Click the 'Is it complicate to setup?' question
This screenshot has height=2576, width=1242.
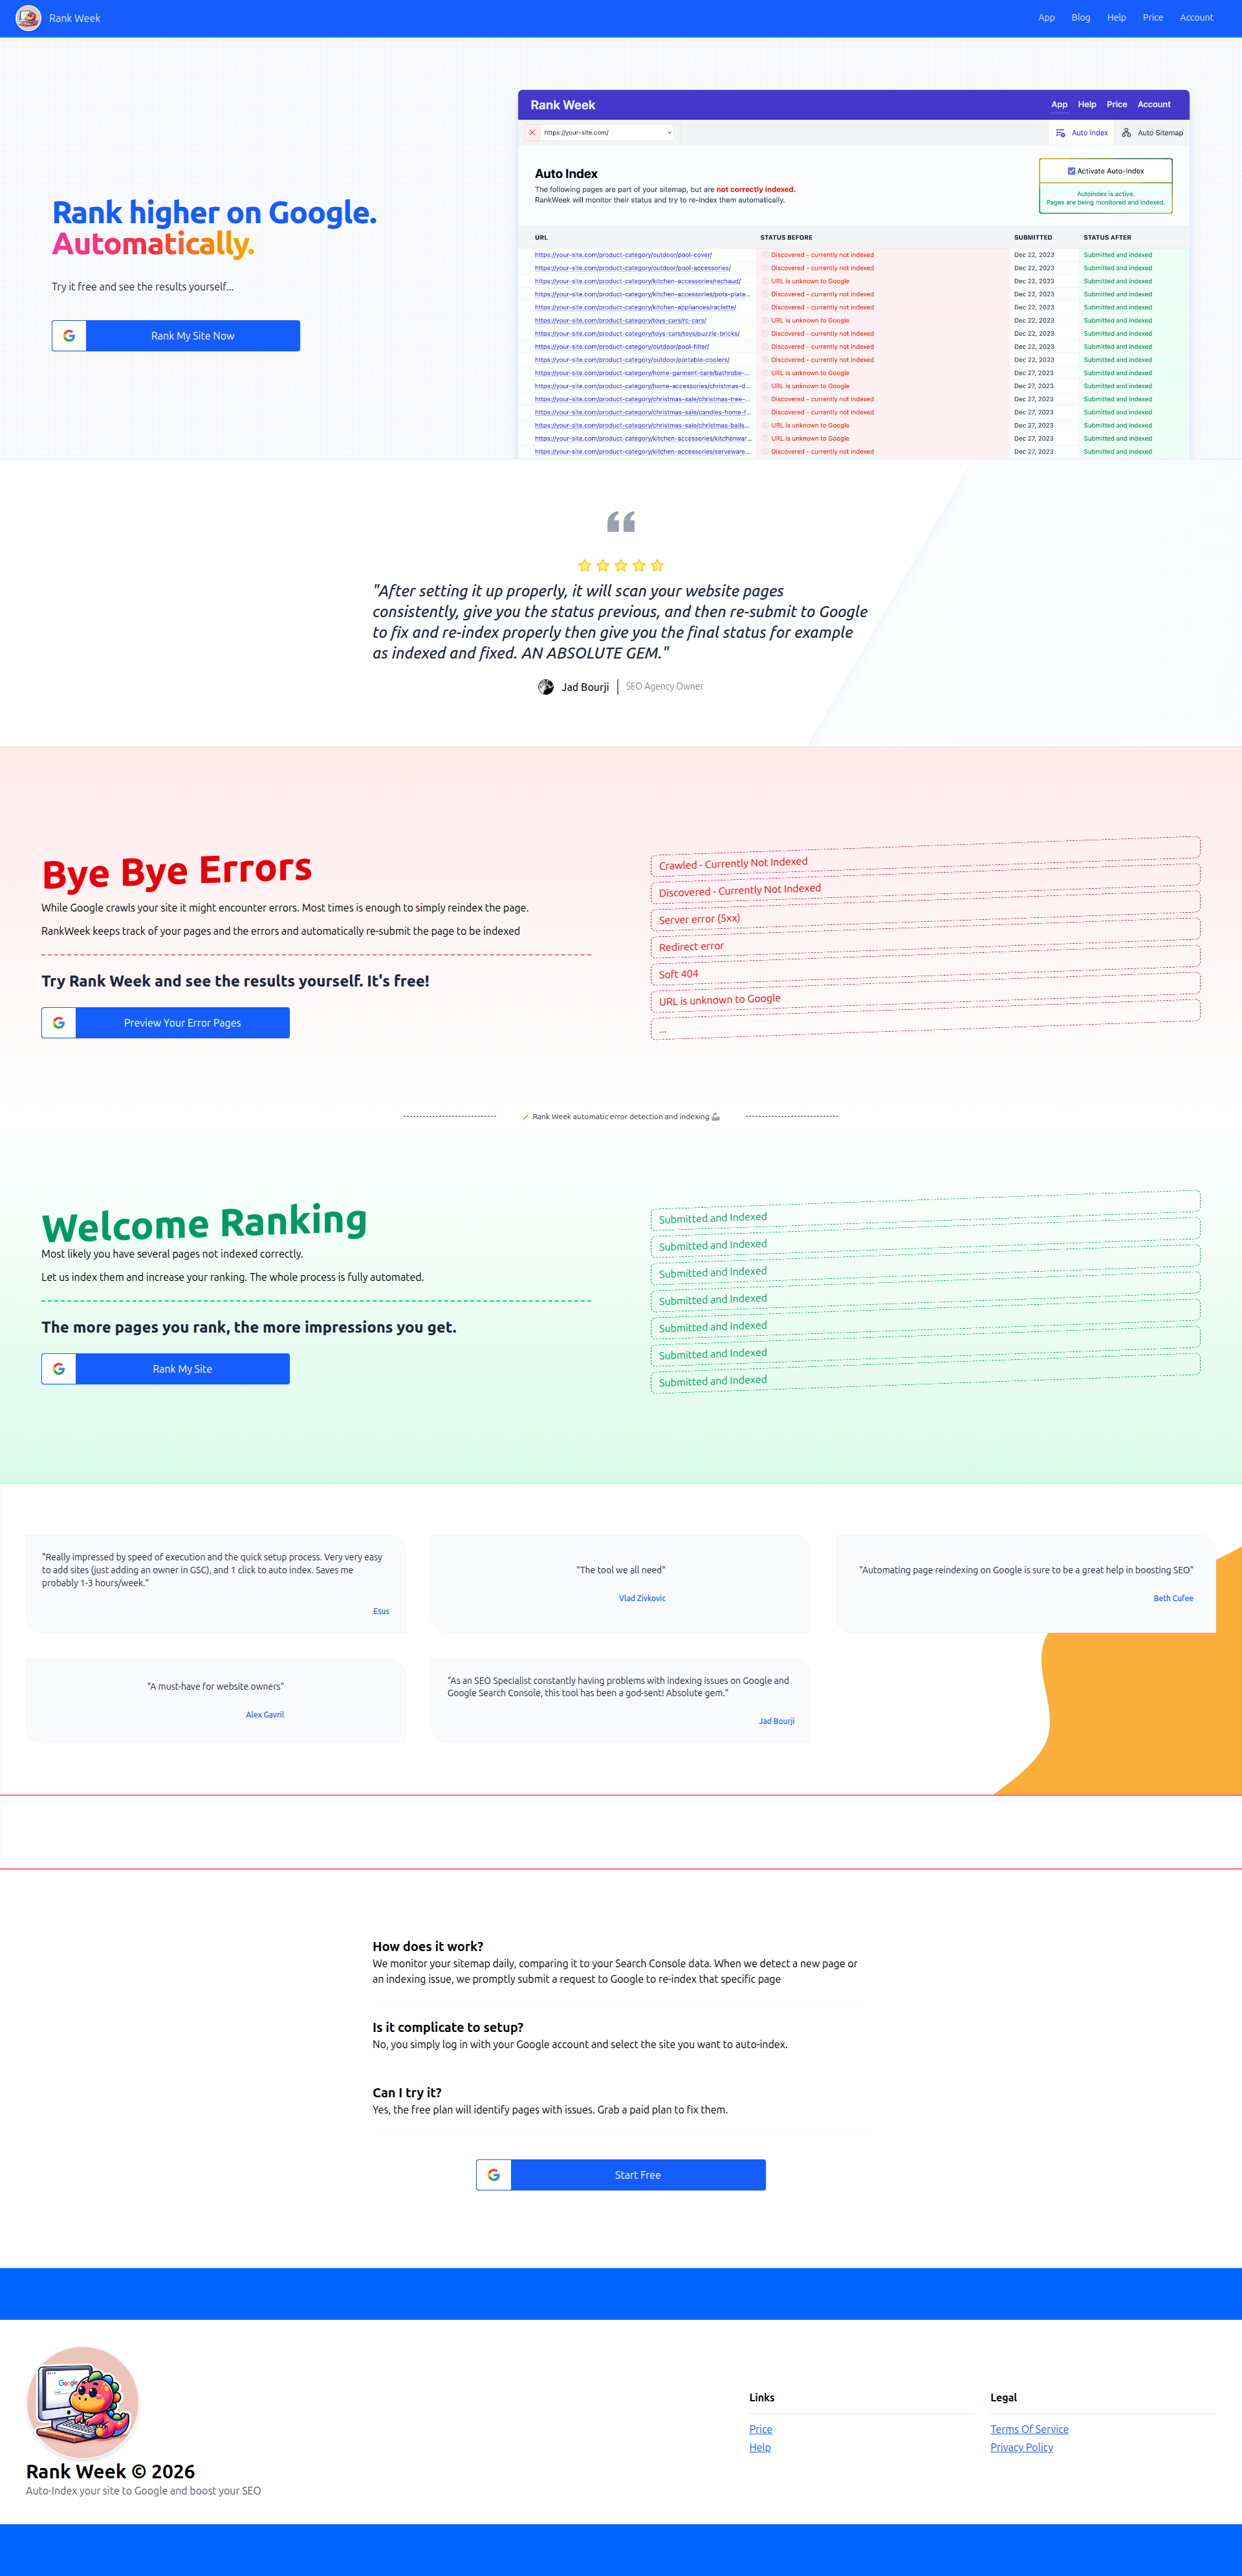[x=448, y=2027]
